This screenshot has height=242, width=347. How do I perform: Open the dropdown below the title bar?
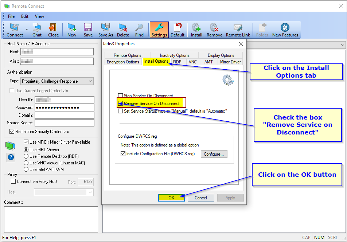(343, 44)
